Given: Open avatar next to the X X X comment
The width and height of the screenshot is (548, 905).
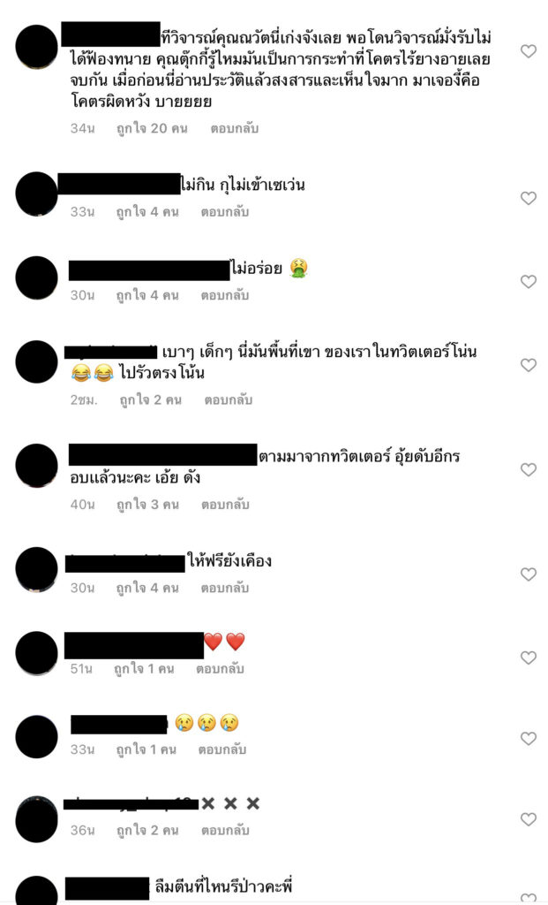Looking at the screenshot, I should click(36, 819).
